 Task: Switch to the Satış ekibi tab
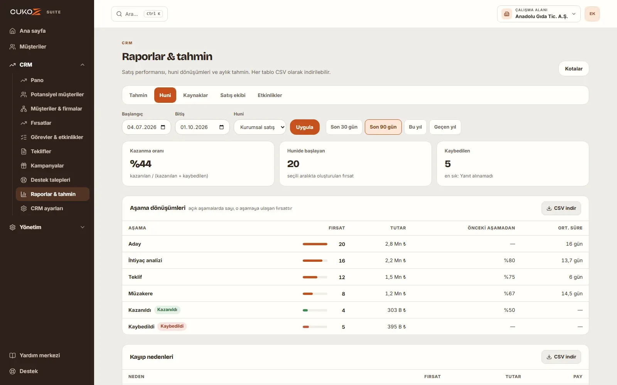[233, 95]
